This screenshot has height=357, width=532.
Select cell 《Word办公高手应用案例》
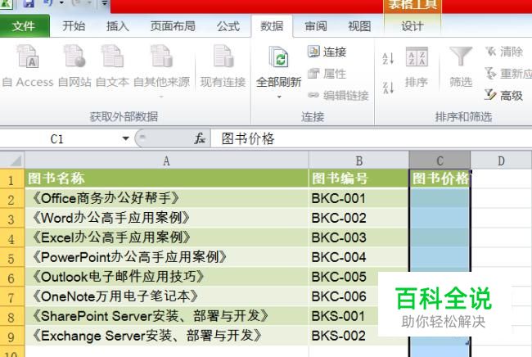[166, 218]
